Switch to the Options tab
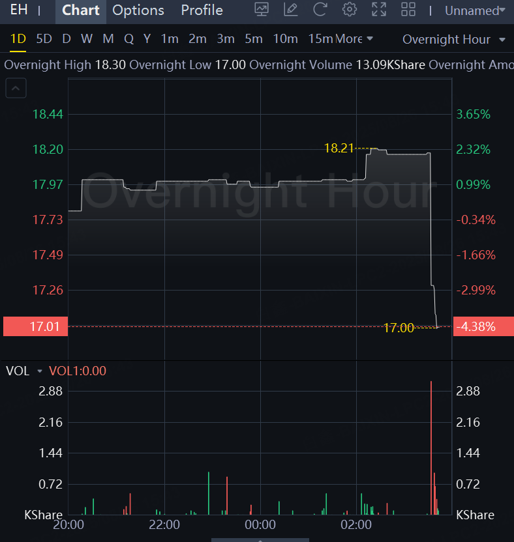Viewport: 514px width, 542px height. [138, 10]
